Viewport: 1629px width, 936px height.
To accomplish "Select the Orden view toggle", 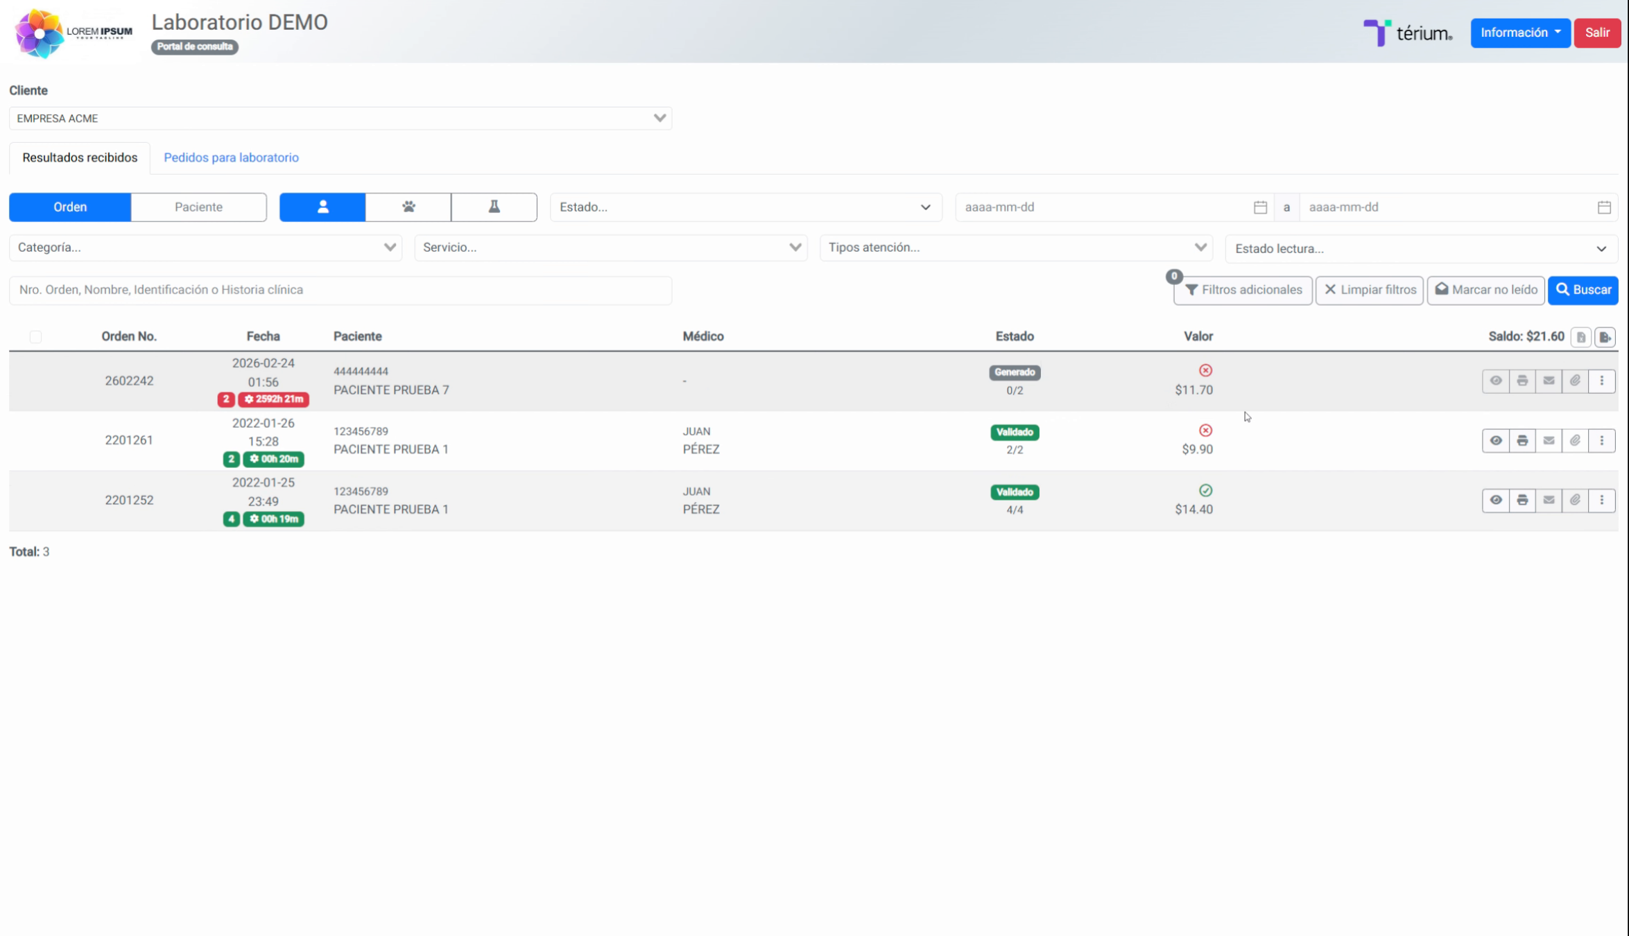I will click(70, 207).
